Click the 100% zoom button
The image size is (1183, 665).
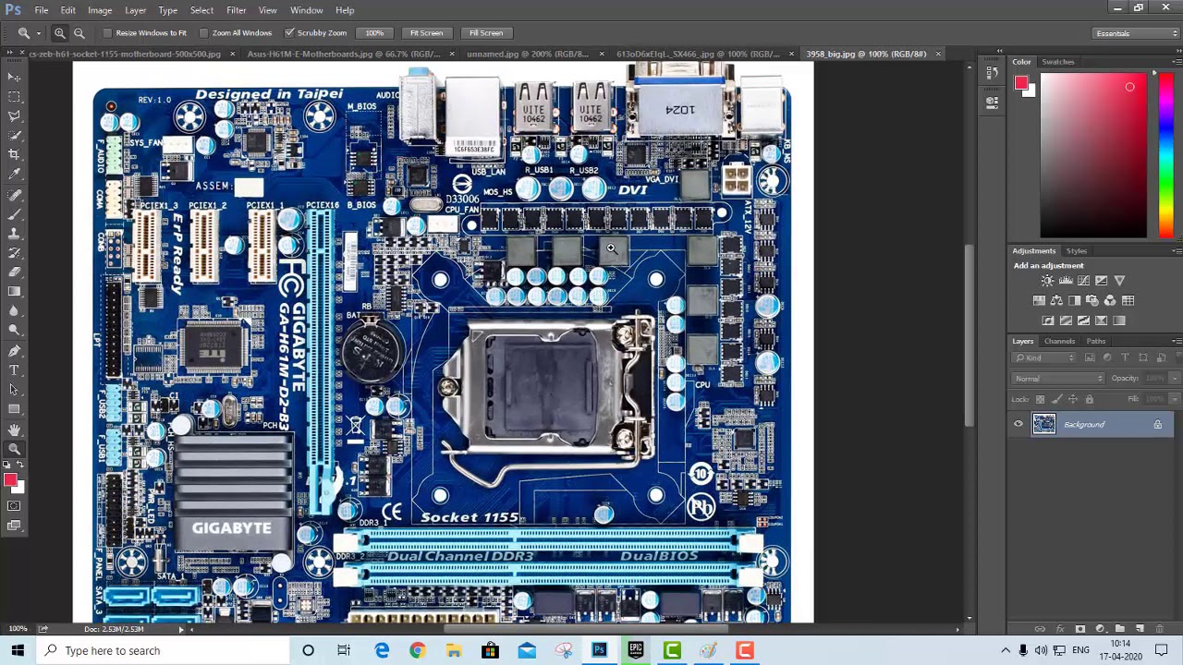[x=374, y=33]
